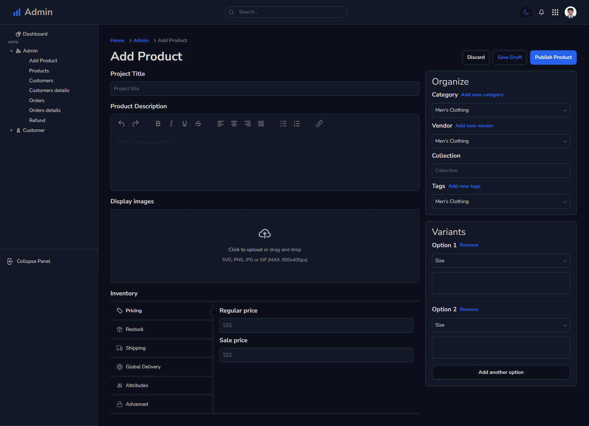Click the undo icon in description editor

(x=121, y=124)
